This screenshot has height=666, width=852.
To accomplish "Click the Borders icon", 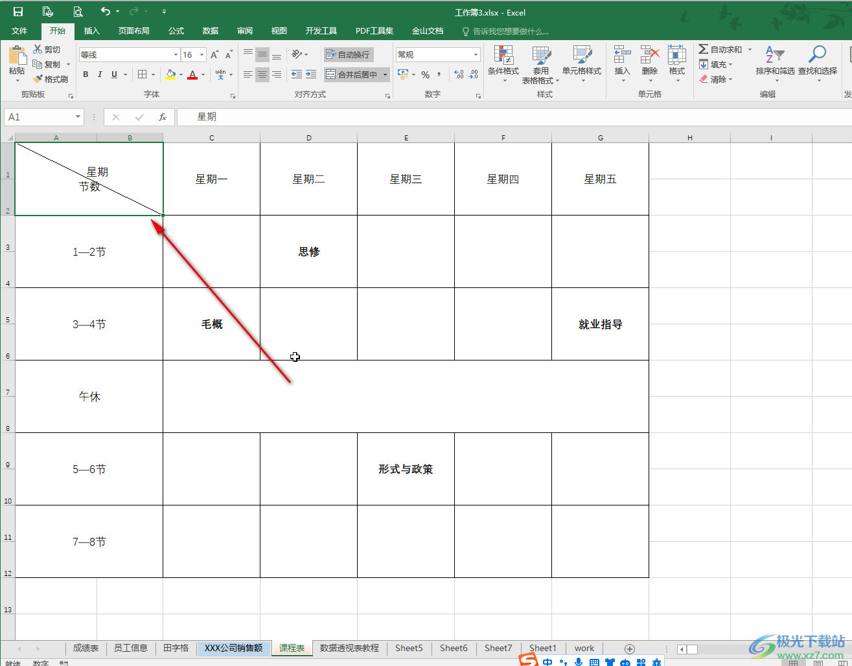I will click(143, 74).
